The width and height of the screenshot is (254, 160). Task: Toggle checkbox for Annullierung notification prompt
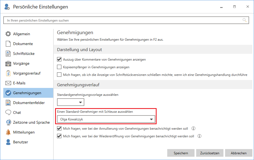point(59,129)
